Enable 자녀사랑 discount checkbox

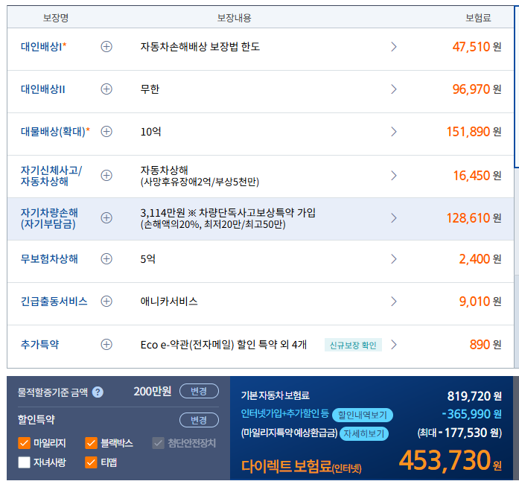click(24, 462)
